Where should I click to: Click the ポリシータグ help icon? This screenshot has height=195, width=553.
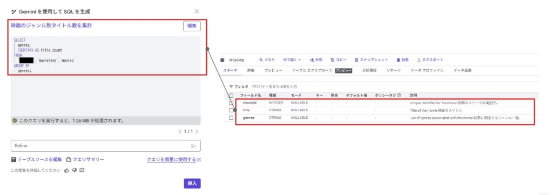coord(399,95)
